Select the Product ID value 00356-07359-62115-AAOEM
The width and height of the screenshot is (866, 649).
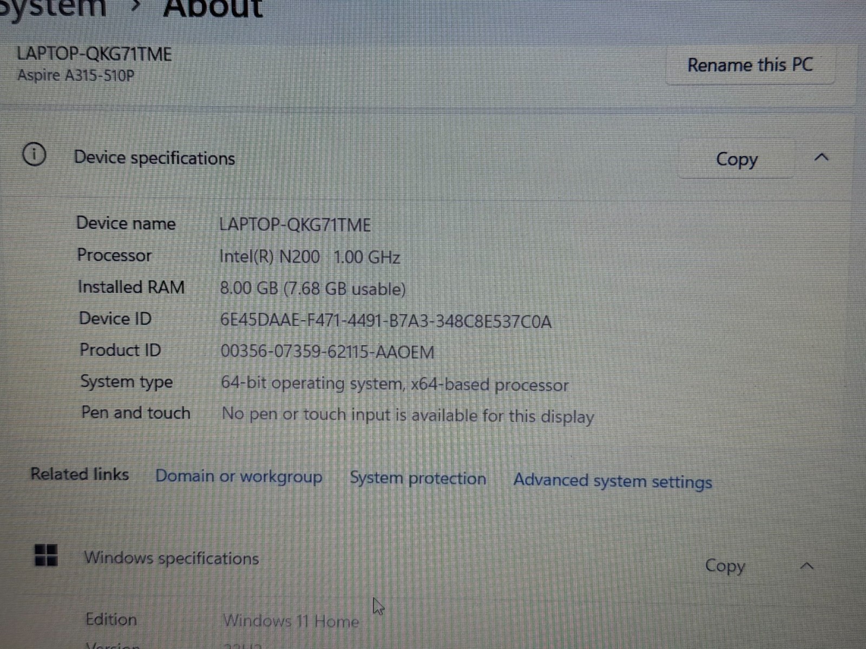327,352
